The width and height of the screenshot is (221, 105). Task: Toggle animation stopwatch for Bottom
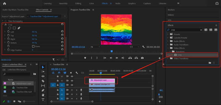pos(8,43)
